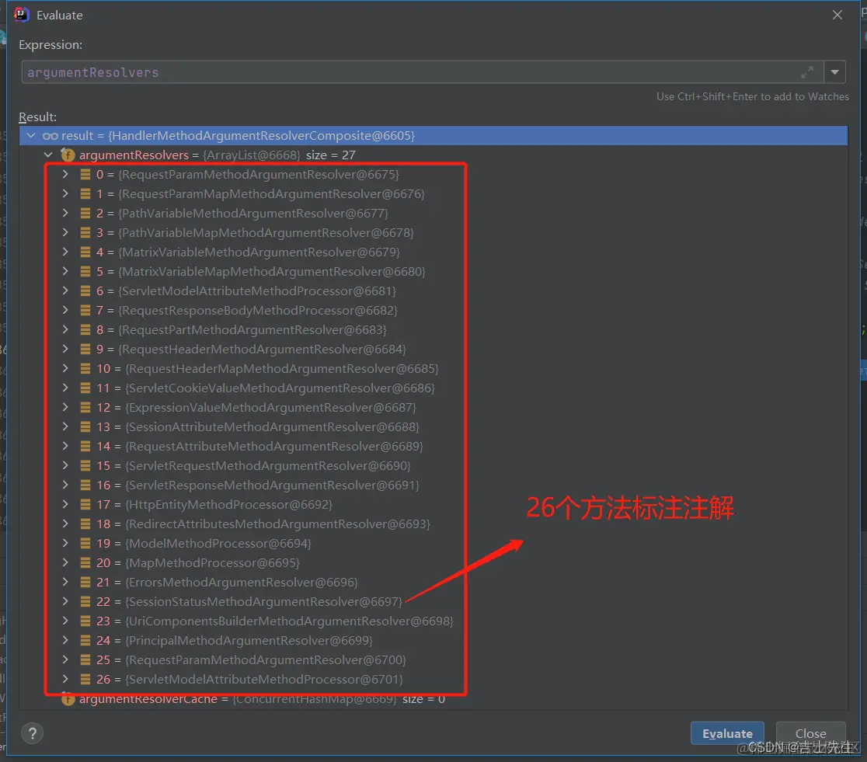Image resolution: width=867 pixels, height=762 pixels.
Task: Click list icon of element 10 RequestHeaderMapMethodArgumentResolver
Action: tap(85, 368)
